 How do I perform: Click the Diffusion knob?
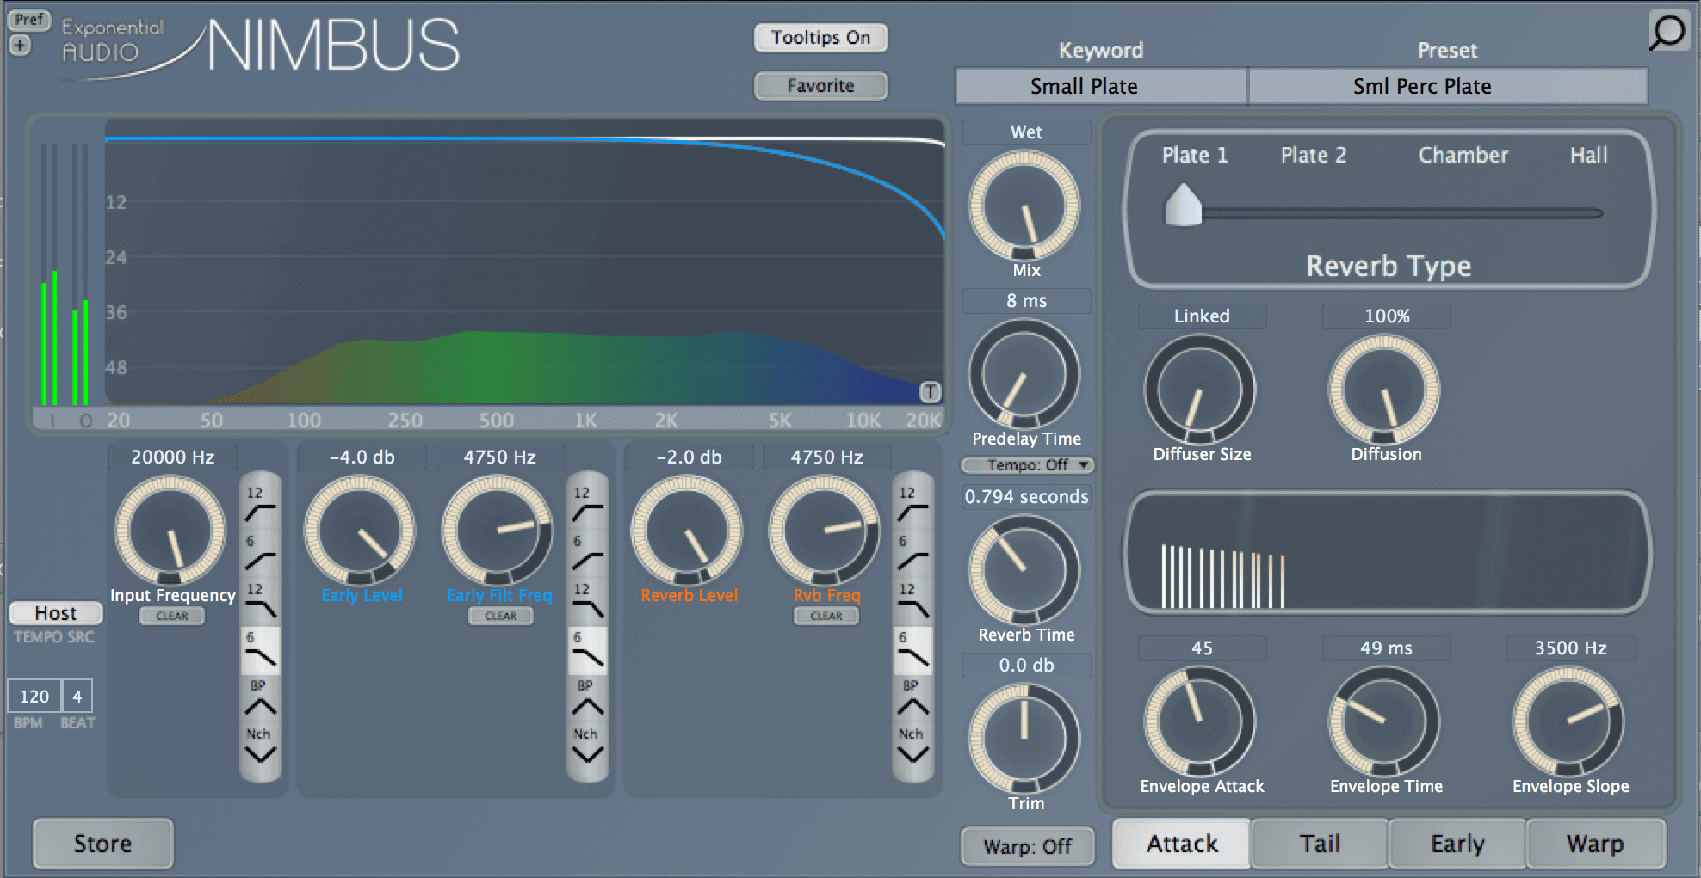pos(1384,390)
